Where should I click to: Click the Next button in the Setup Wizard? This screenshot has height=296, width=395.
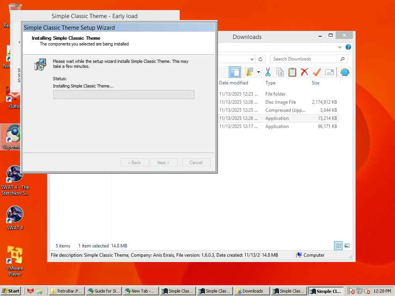(x=164, y=163)
